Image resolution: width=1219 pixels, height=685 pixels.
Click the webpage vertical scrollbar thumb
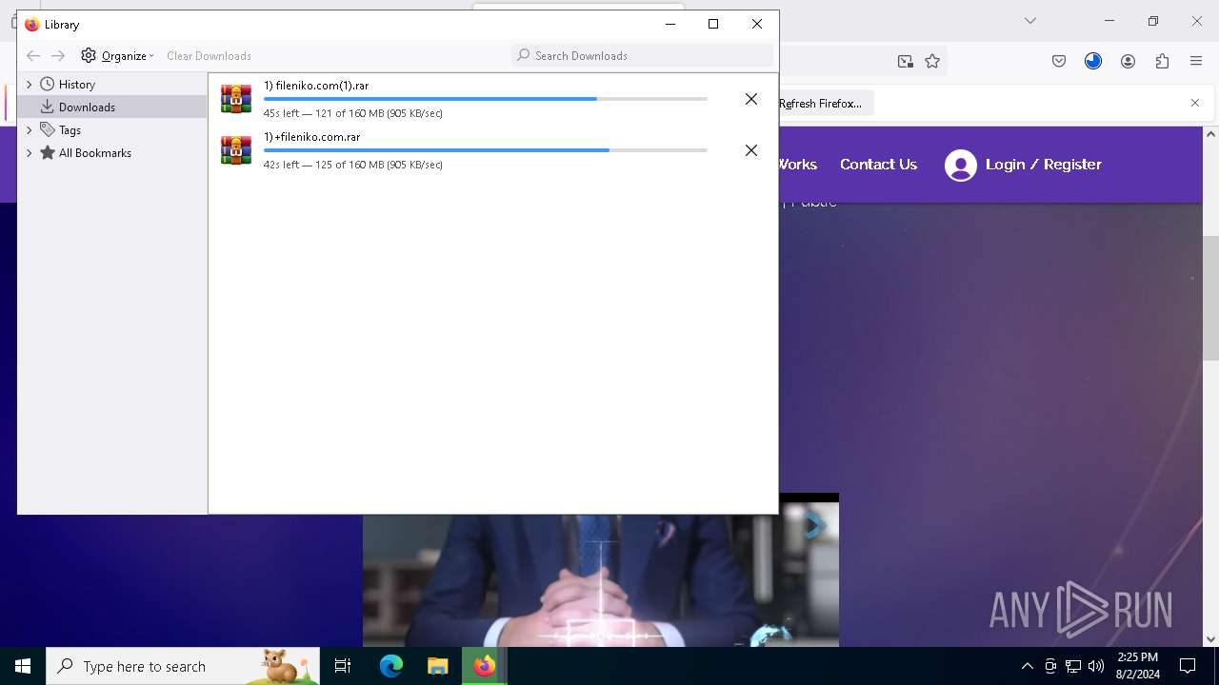point(1210,298)
